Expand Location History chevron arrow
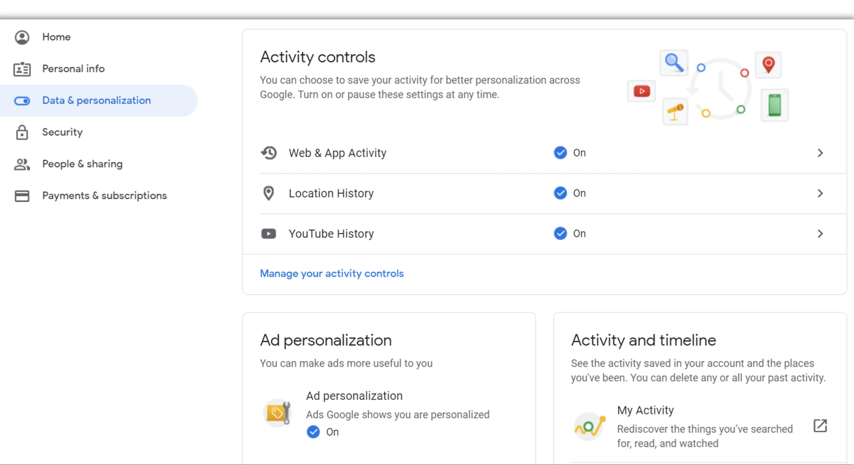 click(x=820, y=193)
